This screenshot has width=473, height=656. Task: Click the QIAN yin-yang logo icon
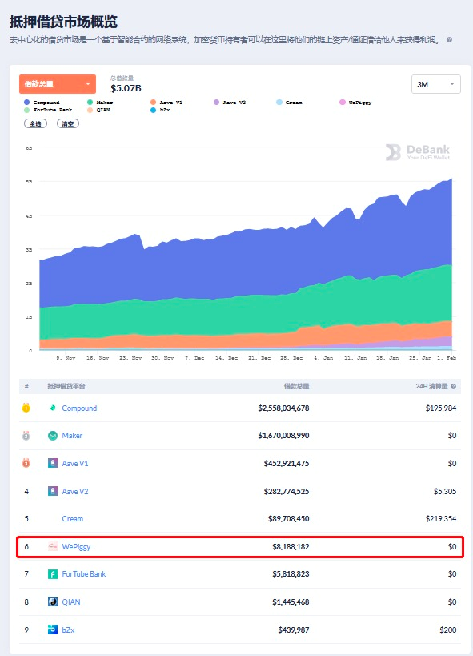pos(53,602)
